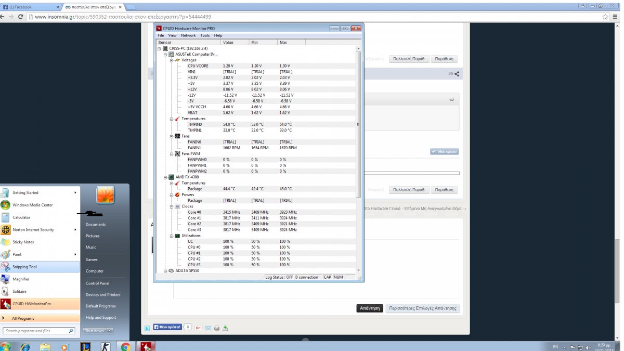
Task: Collapse the AMD FX-4300 node
Action: 165,177
